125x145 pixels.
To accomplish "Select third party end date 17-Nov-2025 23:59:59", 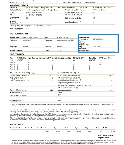I will pos(74,15).
